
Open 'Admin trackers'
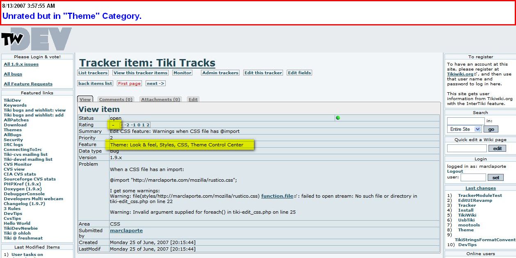pos(220,73)
